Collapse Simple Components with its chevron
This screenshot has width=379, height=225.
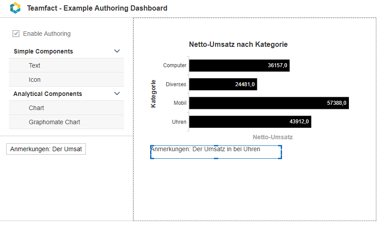coord(117,51)
